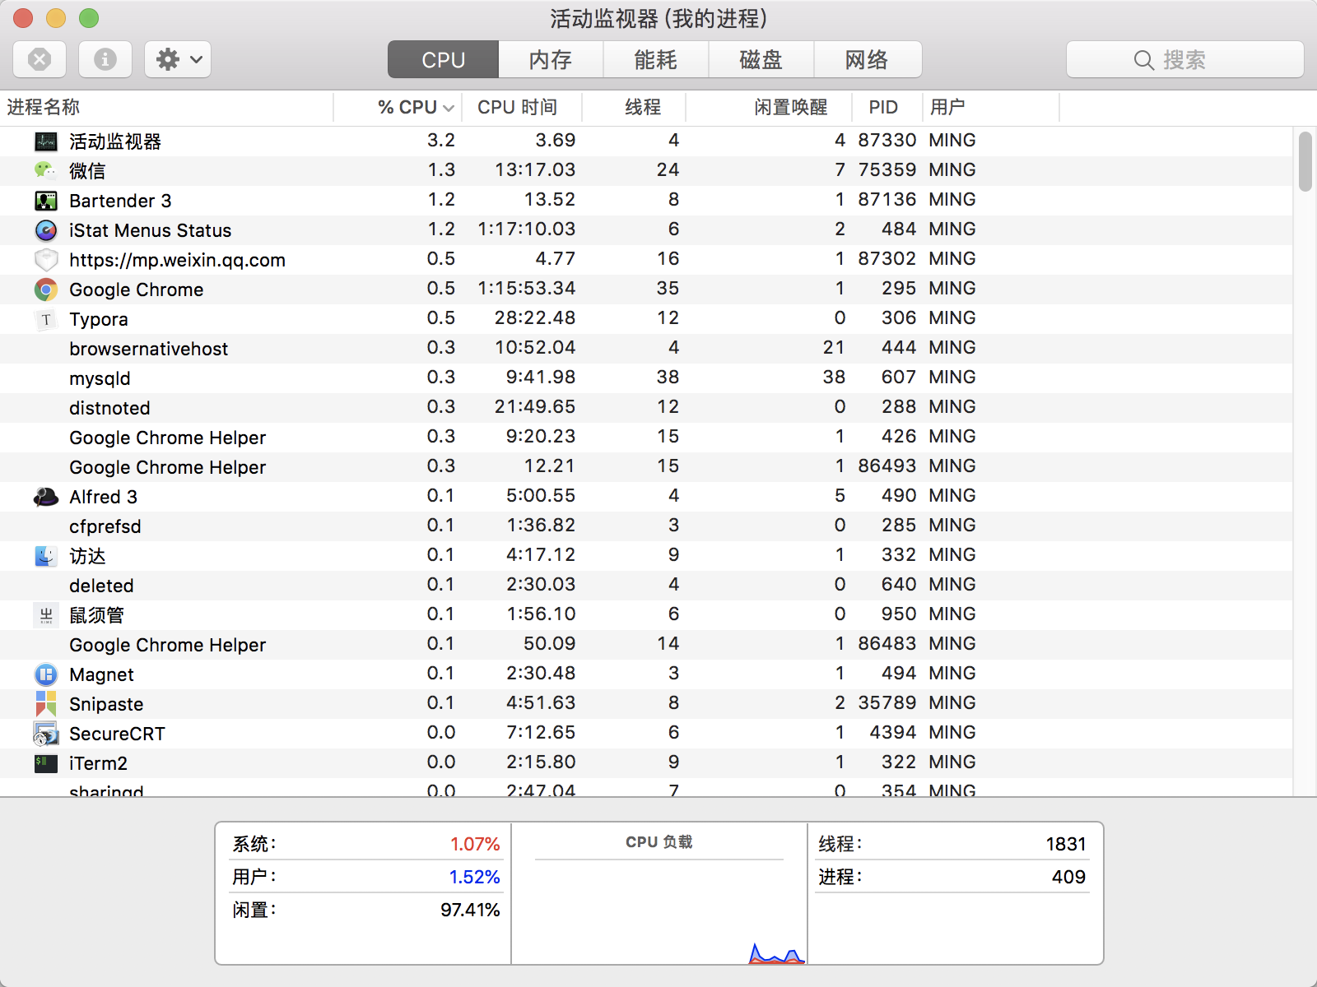Click CPU time 1:17:10.03 of iStat Menus
This screenshot has height=987, width=1317.
[x=527, y=229]
